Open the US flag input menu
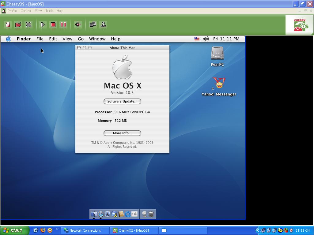 pyautogui.click(x=197, y=39)
